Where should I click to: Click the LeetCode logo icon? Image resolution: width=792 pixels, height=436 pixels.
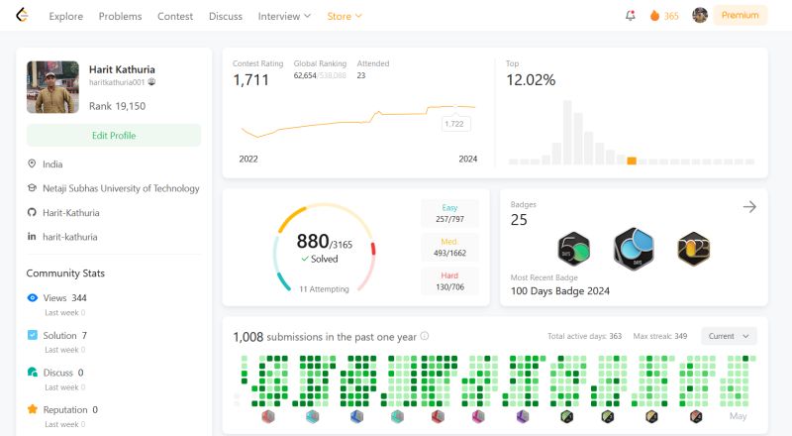(x=22, y=15)
